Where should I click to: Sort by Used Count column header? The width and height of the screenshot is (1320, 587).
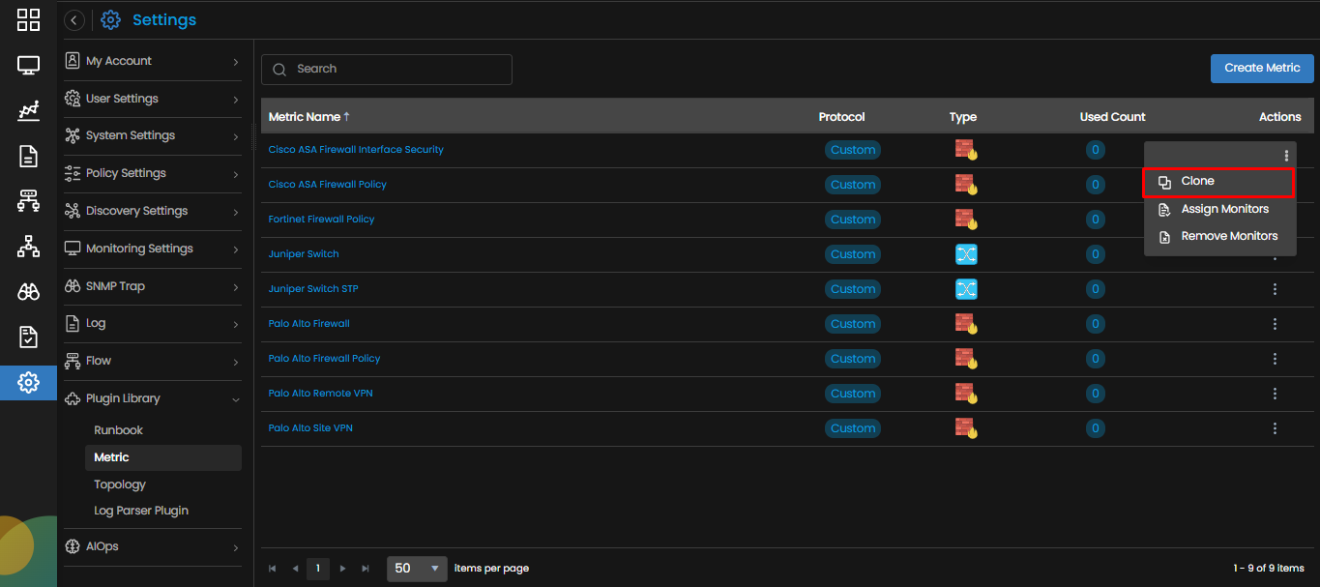[1112, 117]
